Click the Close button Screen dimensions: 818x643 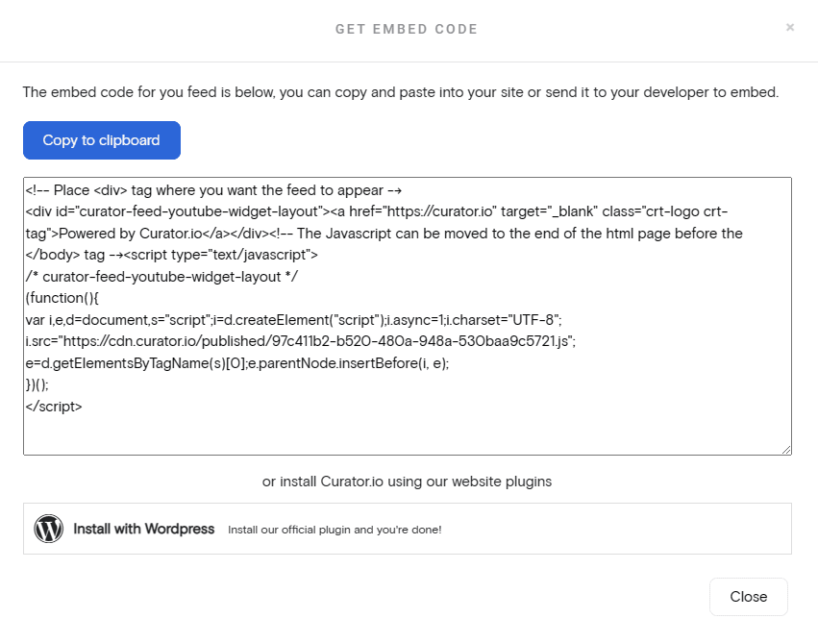748,596
